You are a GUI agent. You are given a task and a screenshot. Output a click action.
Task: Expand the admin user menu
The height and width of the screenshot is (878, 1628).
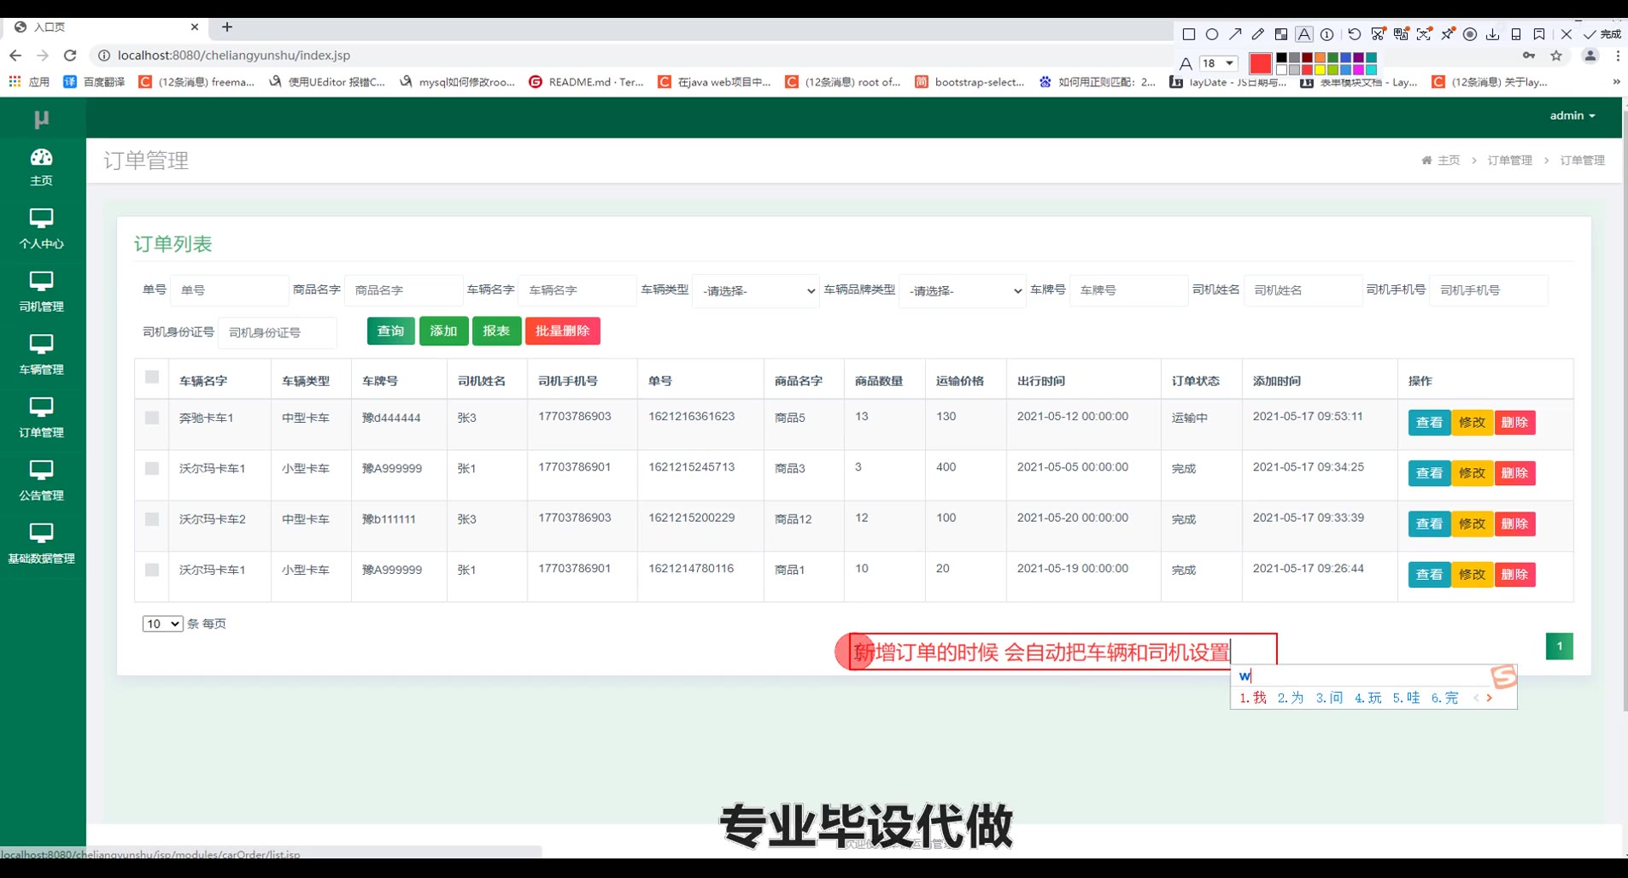[x=1572, y=115]
